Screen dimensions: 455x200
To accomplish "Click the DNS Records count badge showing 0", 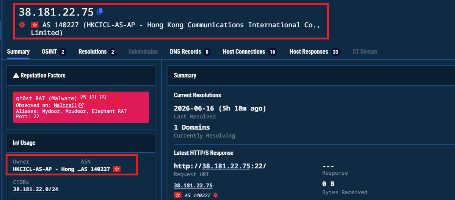I will point(207,52).
